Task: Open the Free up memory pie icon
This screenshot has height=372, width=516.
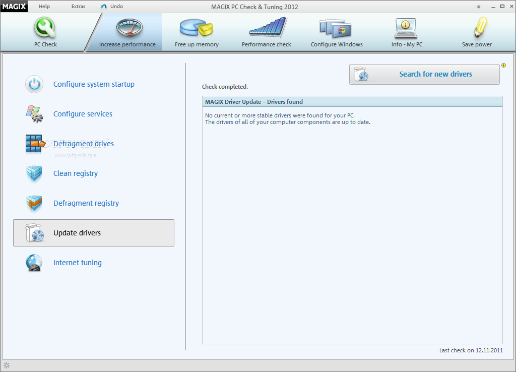Action: [197, 28]
